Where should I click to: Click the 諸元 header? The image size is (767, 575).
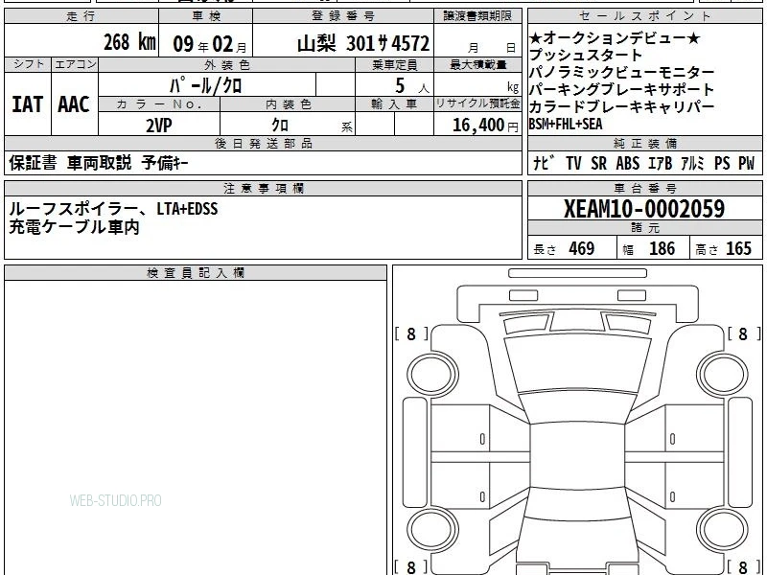(x=645, y=228)
